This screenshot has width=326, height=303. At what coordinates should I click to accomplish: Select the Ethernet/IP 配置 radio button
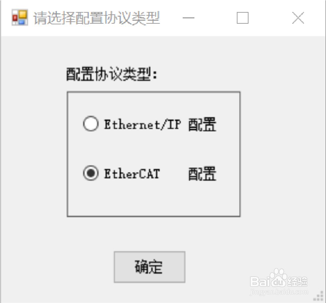[150, 124]
